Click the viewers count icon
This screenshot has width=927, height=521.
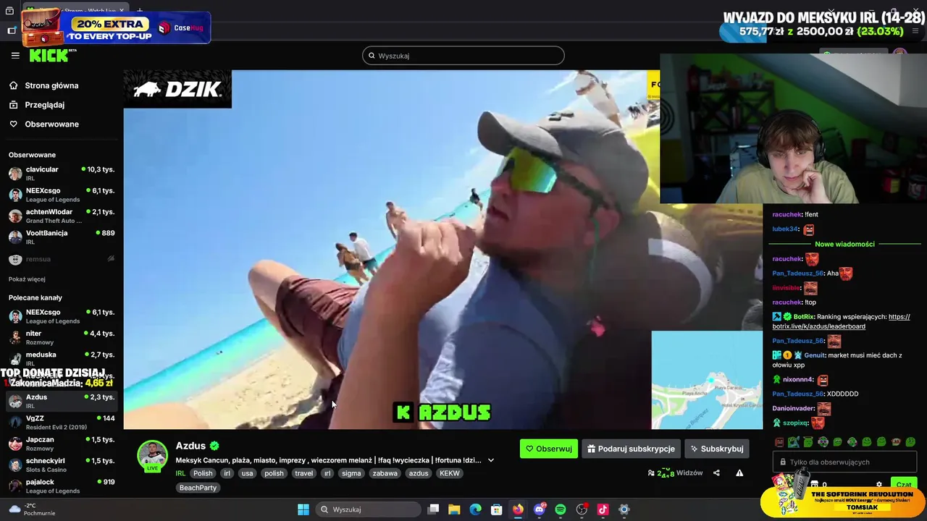coord(651,473)
